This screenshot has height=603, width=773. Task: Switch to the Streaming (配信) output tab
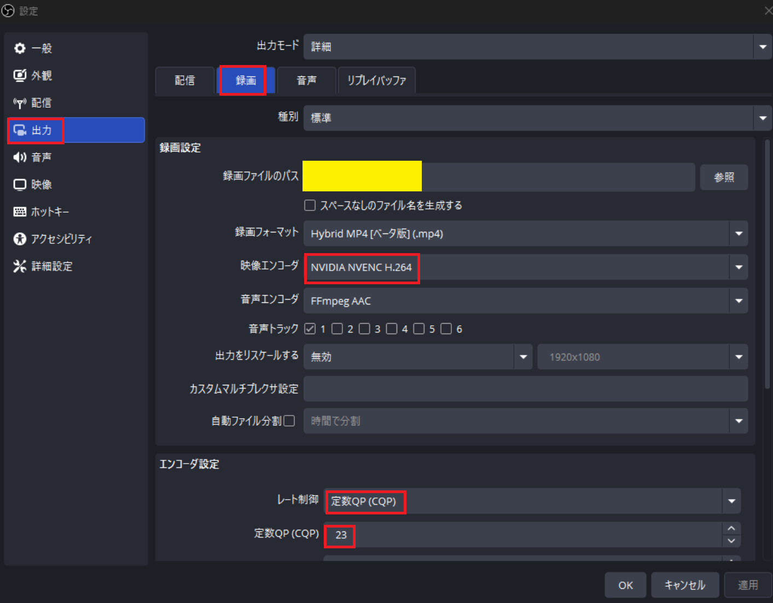185,81
